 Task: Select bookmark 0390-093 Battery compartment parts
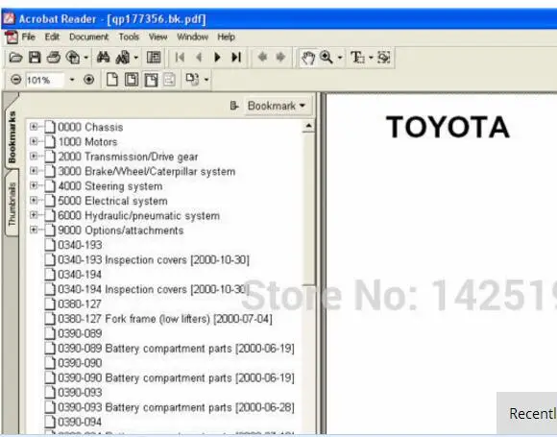pyautogui.click(x=176, y=407)
